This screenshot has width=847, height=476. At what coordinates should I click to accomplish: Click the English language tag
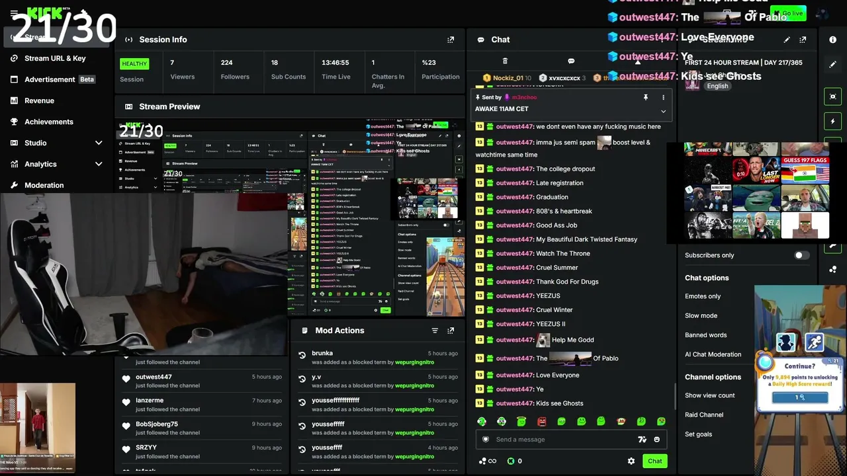[717, 86]
